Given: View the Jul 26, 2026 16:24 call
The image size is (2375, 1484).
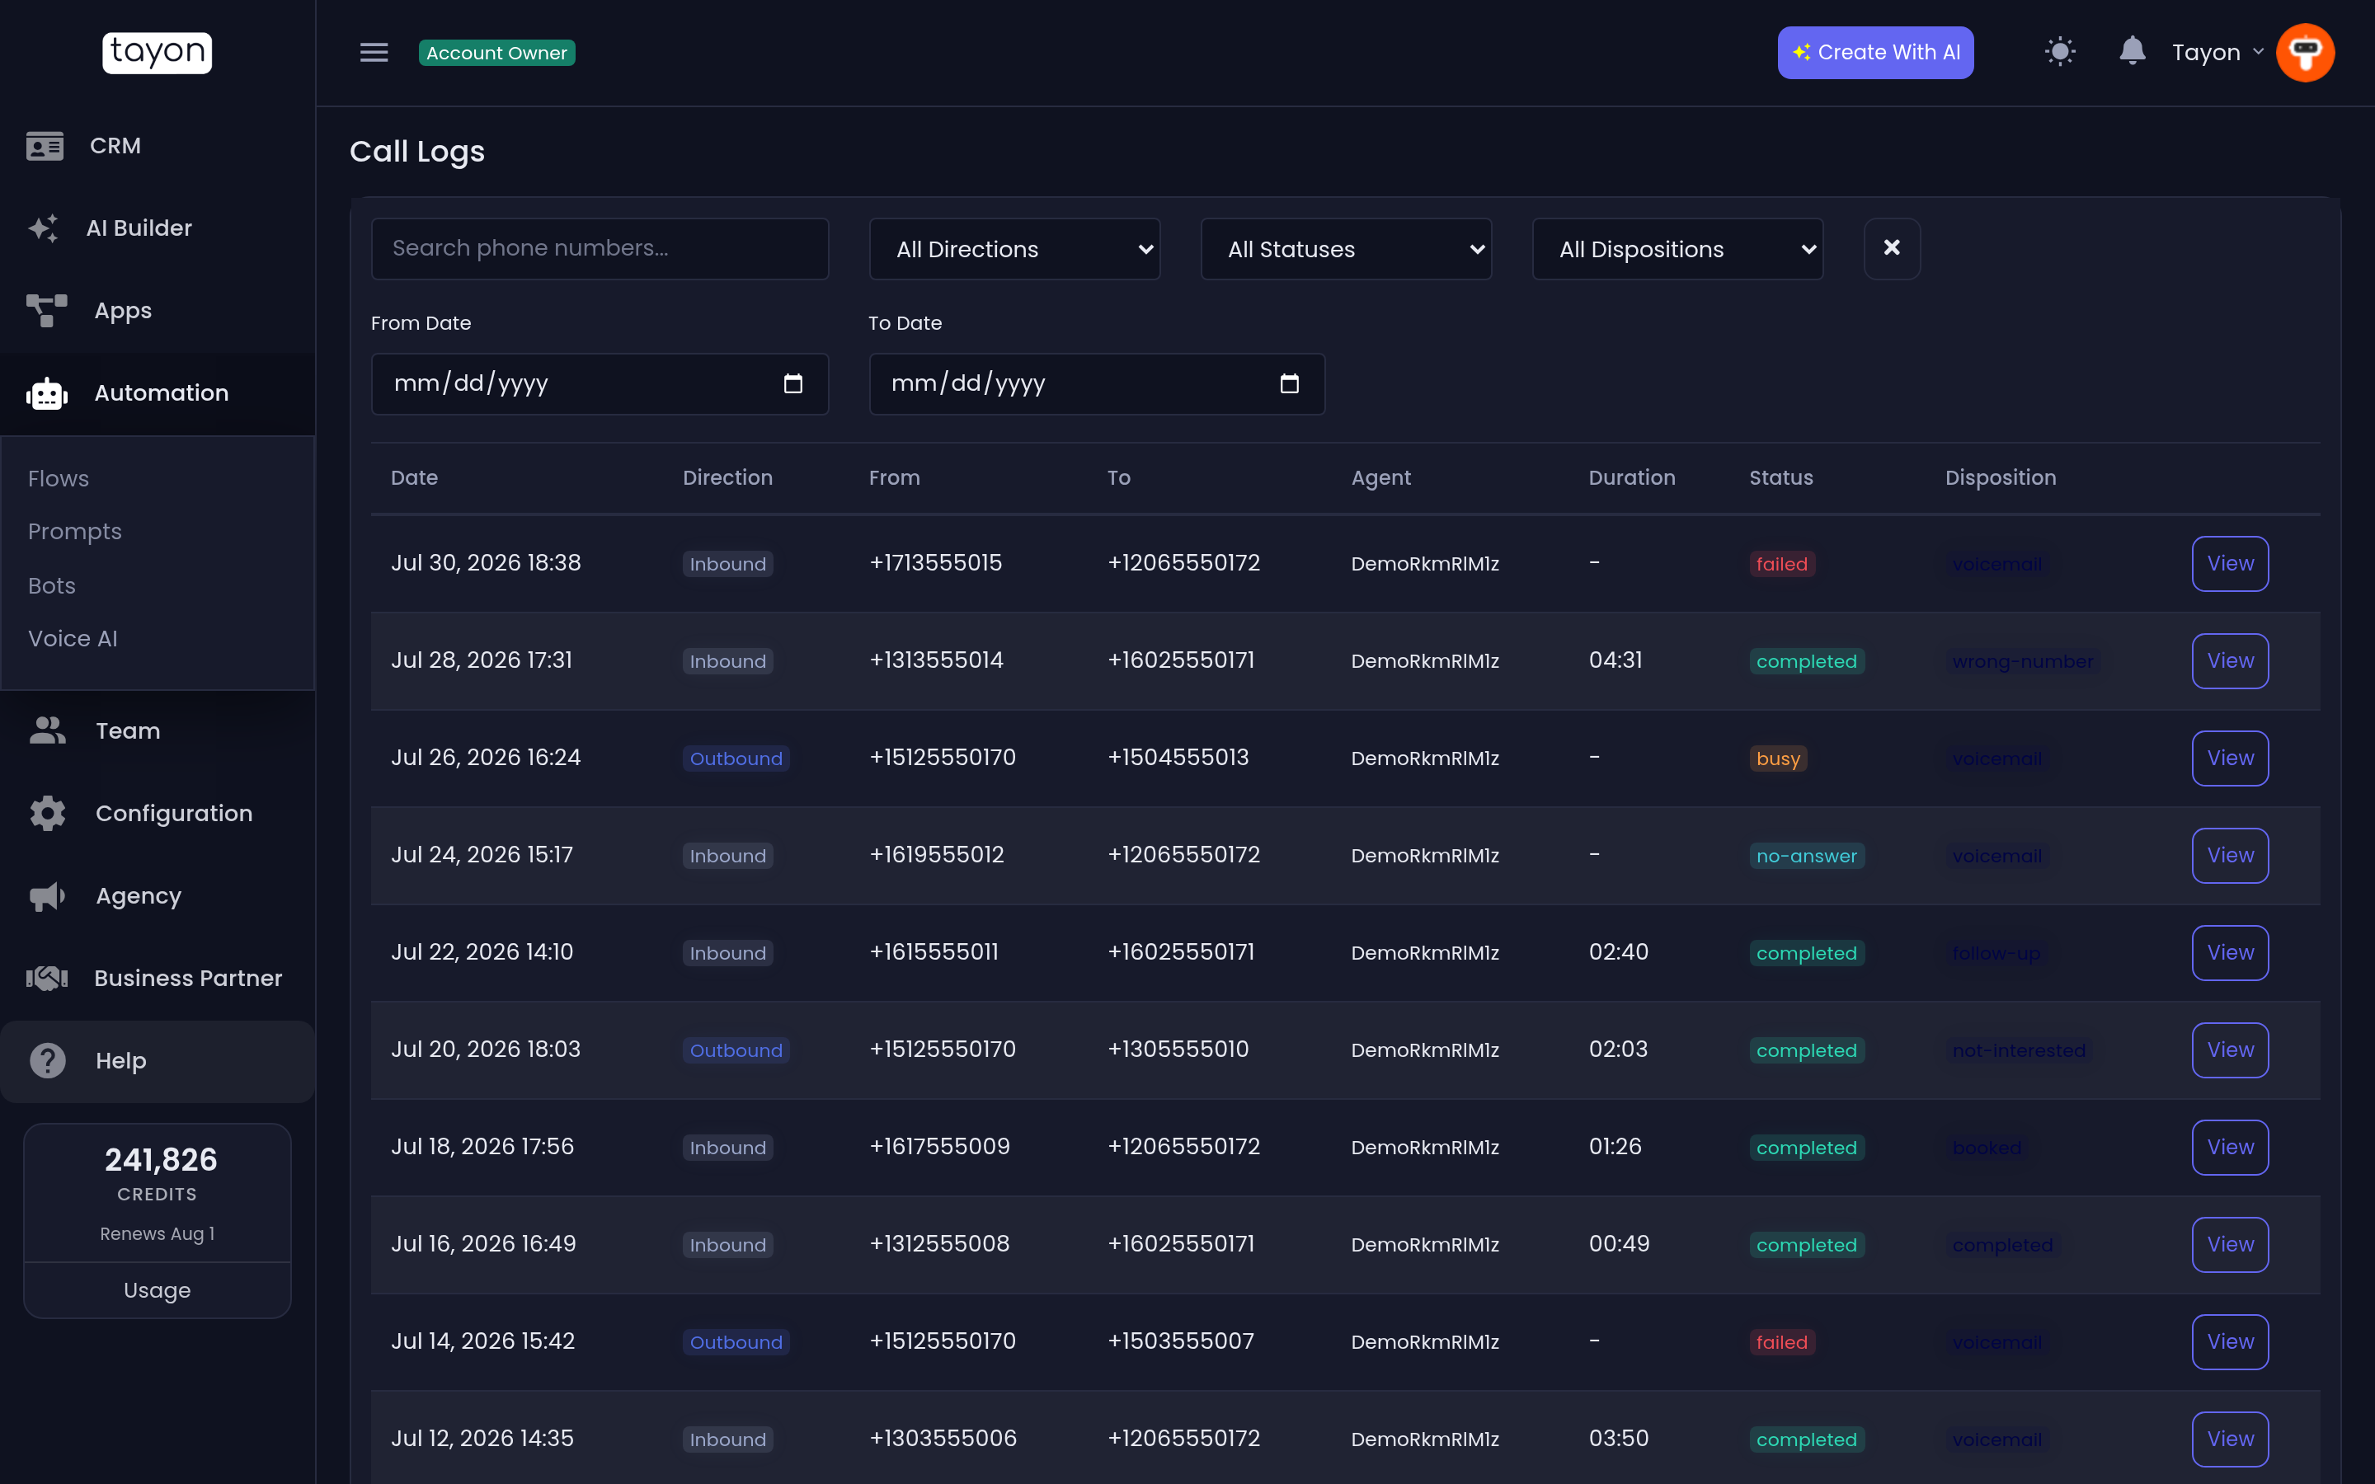Looking at the screenshot, I should click(x=2230, y=758).
